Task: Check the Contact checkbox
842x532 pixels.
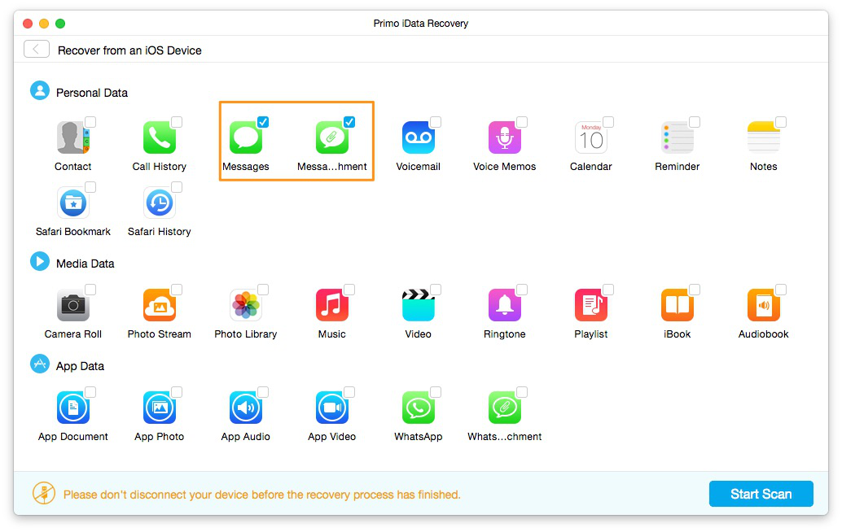Action: (90, 122)
